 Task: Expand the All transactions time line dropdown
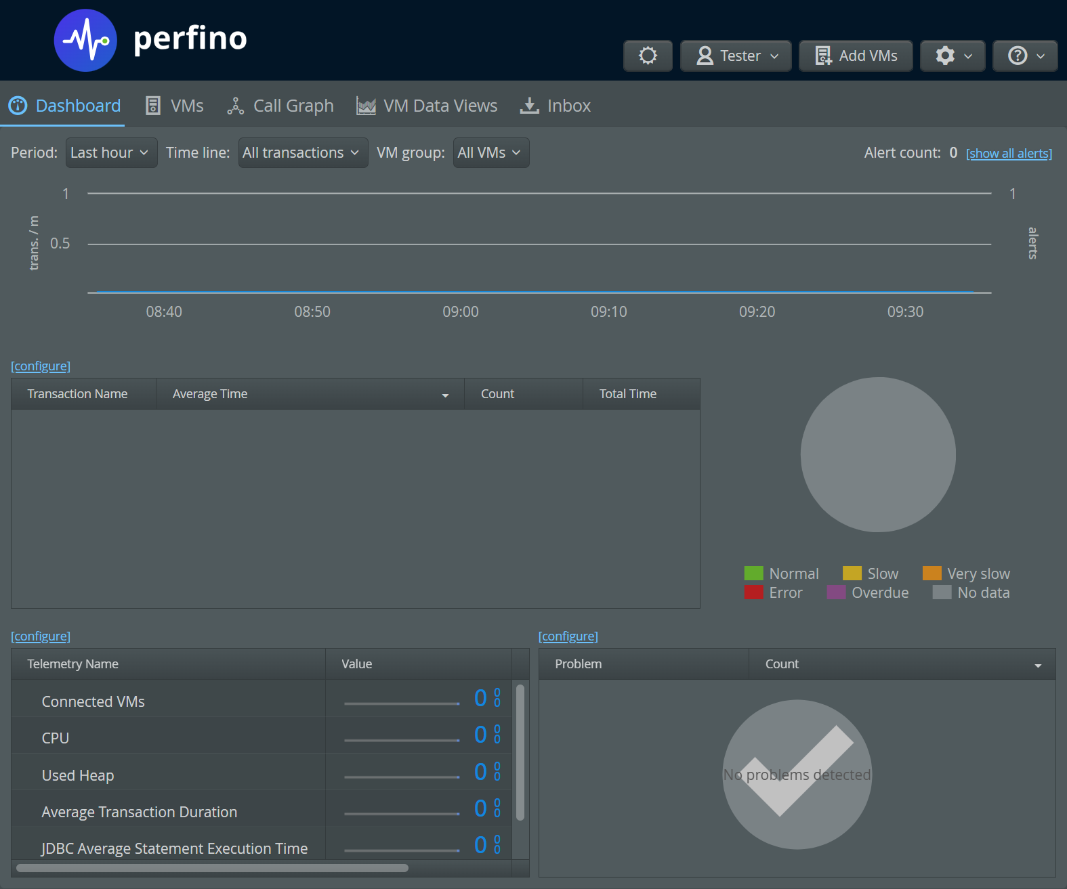point(302,152)
